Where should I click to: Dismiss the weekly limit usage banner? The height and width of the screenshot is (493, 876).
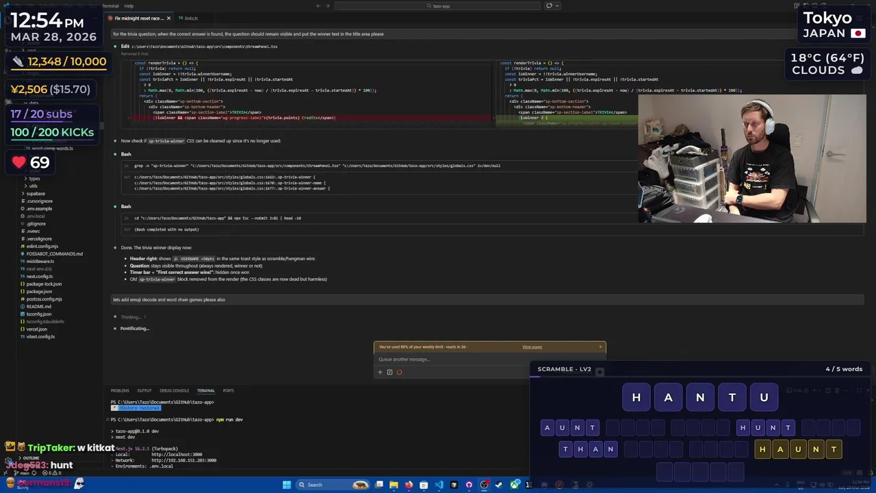click(600, 346)
